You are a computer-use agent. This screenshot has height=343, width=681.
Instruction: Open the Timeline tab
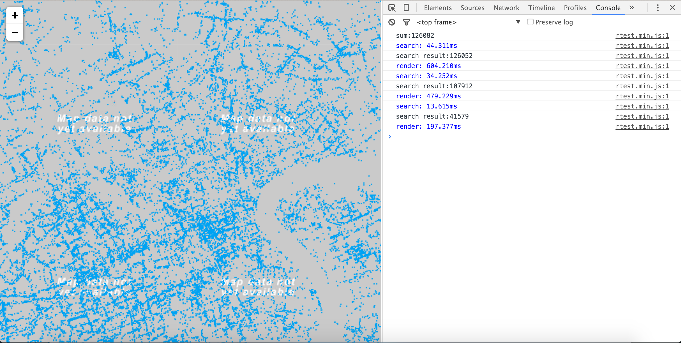tap(541, 8)
